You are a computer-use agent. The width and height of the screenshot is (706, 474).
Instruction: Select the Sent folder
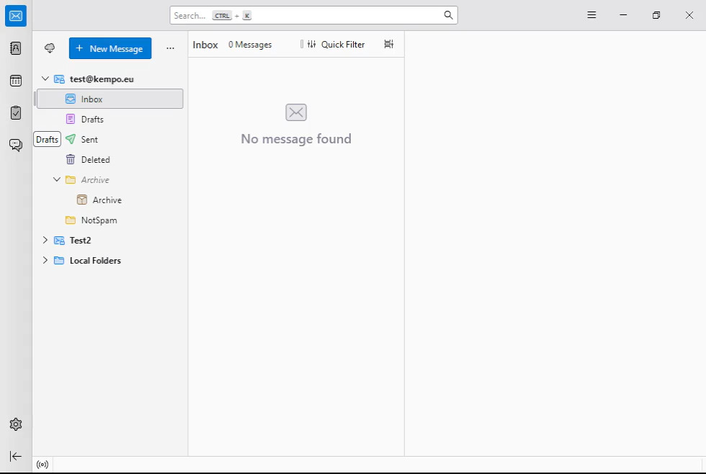pos(89,140)
